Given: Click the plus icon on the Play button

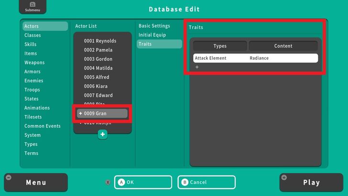Looking at the screenshot, I should [285, 177].
